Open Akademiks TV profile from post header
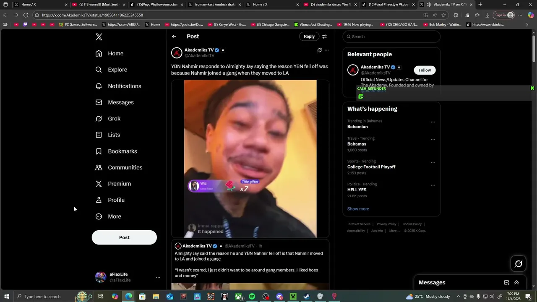 pos(199,50)
